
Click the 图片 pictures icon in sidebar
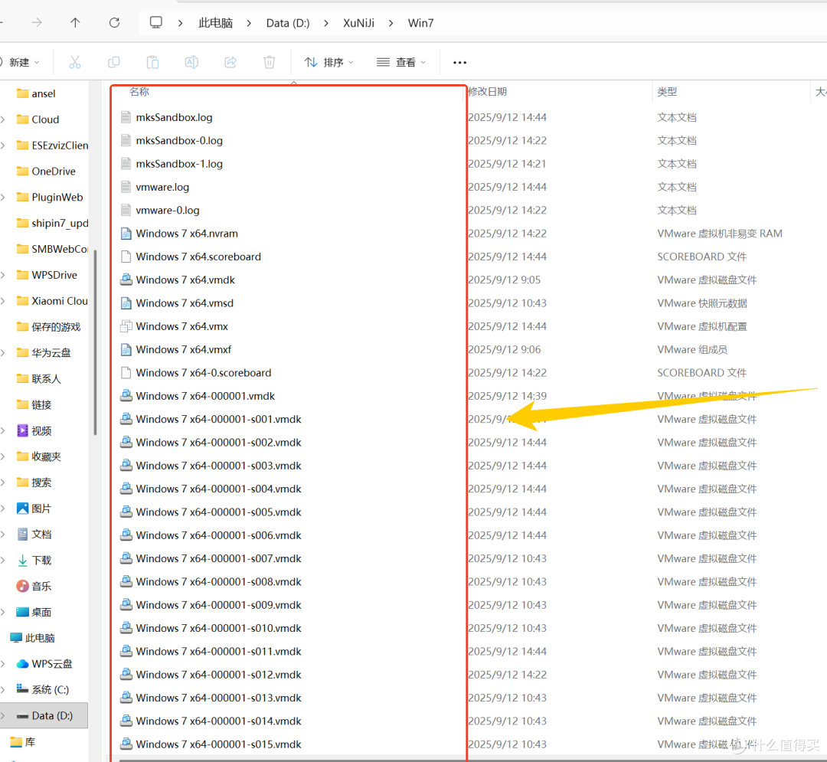pos(22,509)
